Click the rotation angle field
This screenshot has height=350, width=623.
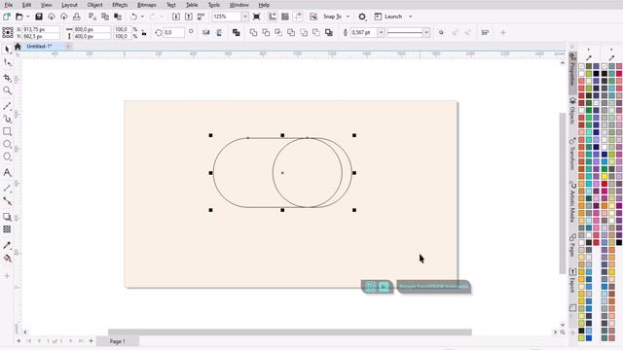point(173,32)
